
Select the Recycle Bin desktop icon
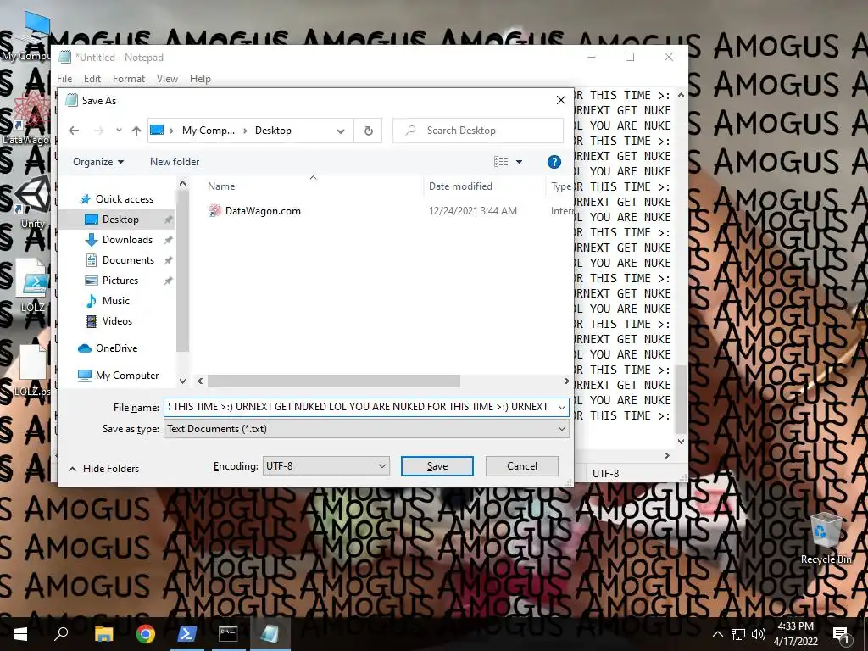(x=826, y=538)
